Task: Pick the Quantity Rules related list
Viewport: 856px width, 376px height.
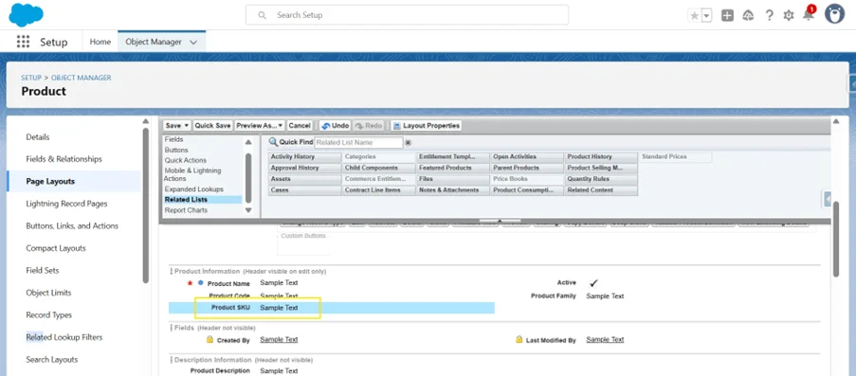Action: point(602,179)
